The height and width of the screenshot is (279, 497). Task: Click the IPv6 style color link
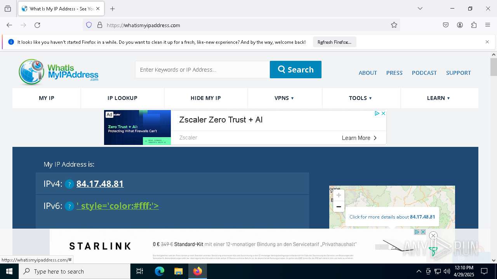click(x=118, y=206)
